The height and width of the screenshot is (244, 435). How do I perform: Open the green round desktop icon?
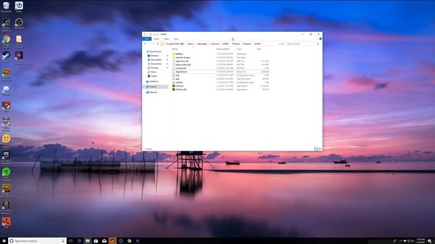click(6, 174)
